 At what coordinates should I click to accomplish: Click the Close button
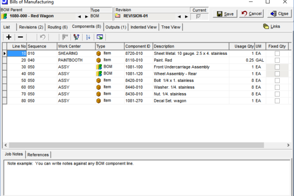tap(279, 14)
